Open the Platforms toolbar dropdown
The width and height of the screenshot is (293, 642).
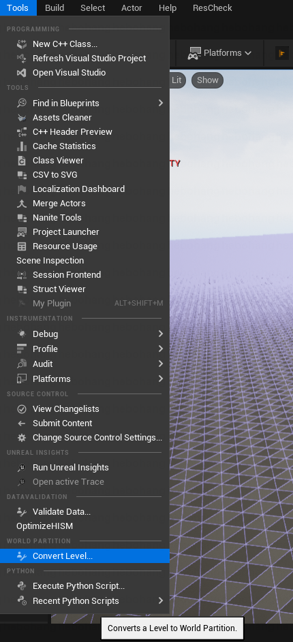219,53
